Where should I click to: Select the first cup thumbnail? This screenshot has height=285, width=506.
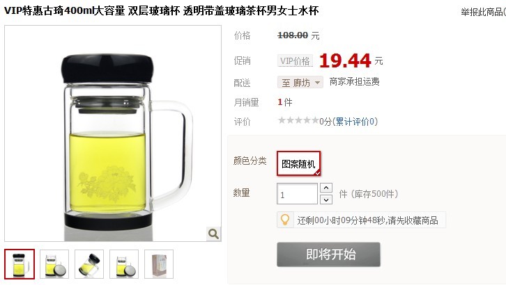20,263
